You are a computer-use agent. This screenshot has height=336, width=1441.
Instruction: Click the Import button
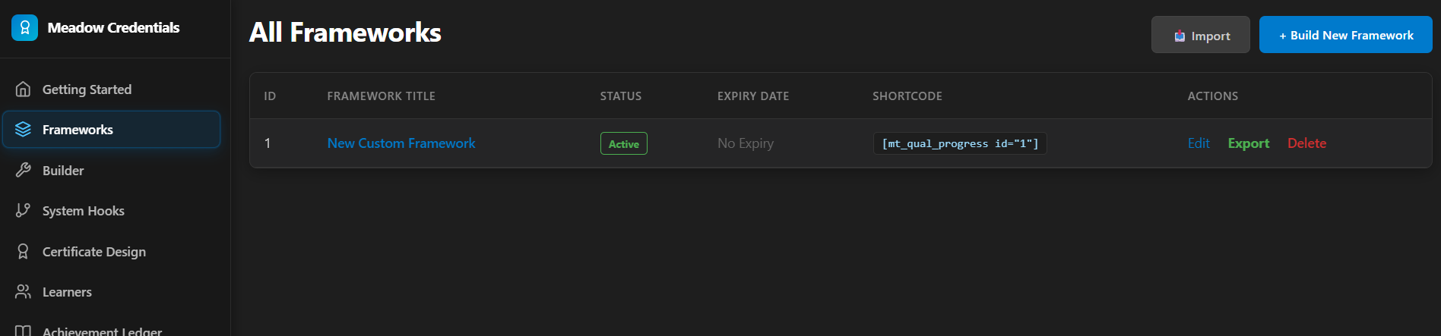(x=1201, y=35)
